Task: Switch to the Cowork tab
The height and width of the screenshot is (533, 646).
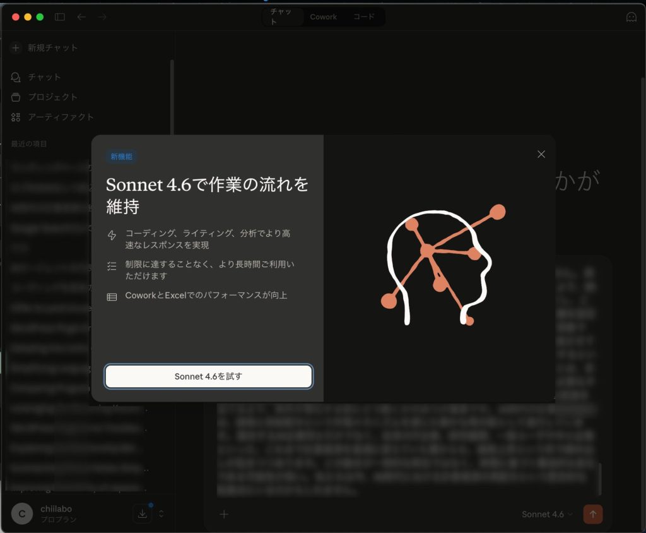Action: 323,16
